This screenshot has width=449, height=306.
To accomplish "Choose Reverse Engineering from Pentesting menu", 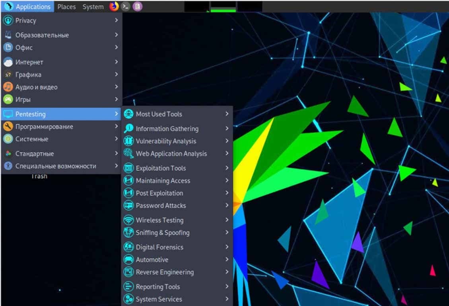I will pos(165,273).
